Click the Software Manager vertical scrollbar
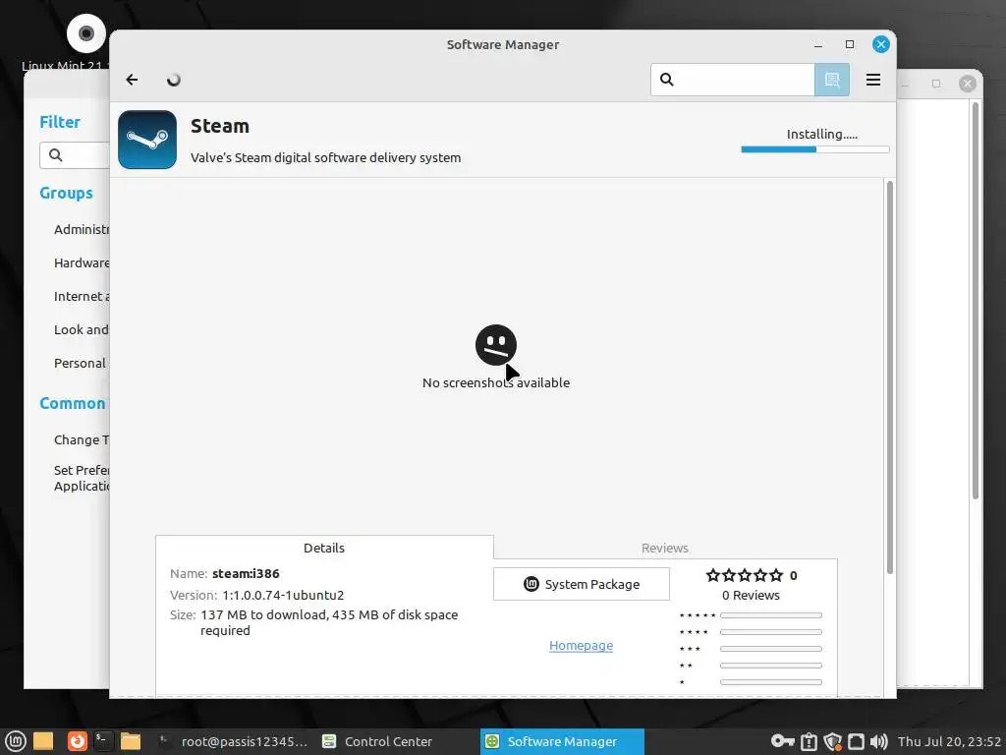1006x755 pixels. point(890,377)
